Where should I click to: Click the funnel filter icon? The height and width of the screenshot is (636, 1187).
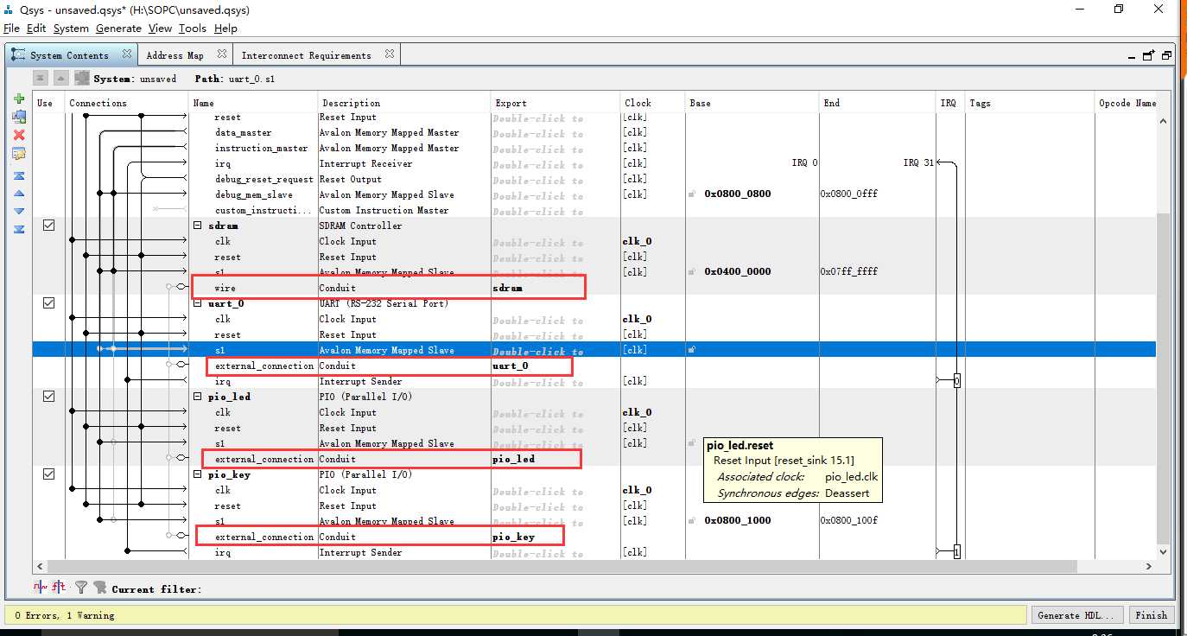pos(81,588)
